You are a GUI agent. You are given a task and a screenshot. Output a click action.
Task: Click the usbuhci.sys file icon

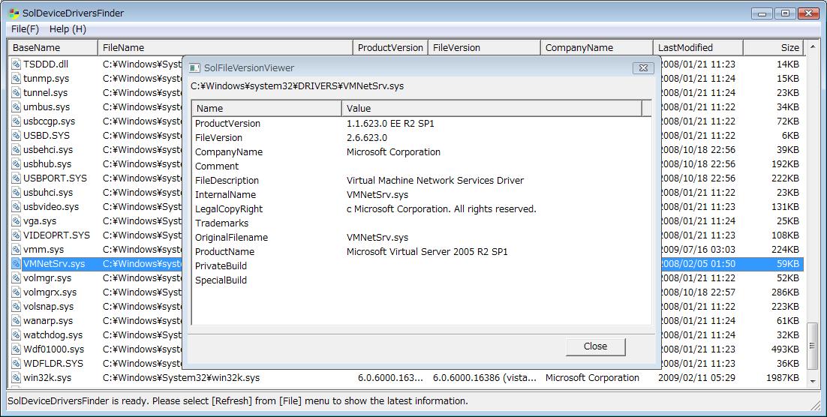(16, 193)
